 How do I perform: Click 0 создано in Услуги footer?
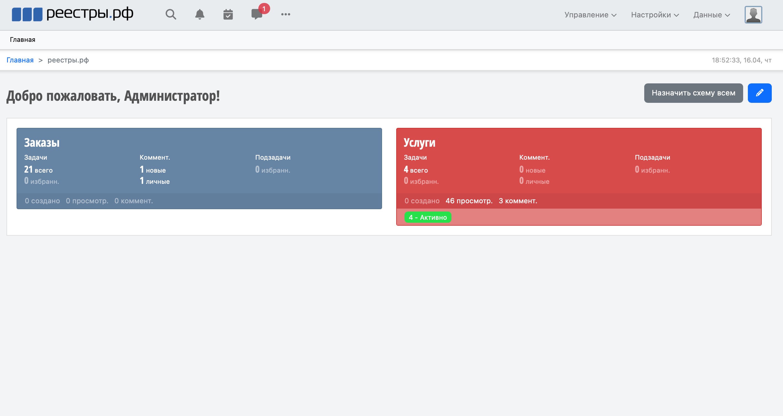coord(422,201)
